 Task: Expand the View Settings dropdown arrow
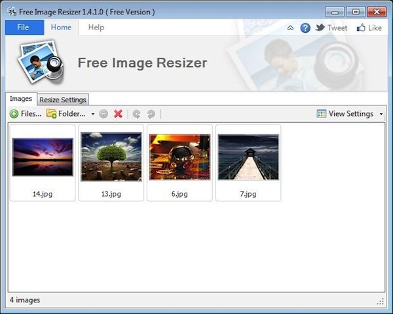click(x=381, y=114)
